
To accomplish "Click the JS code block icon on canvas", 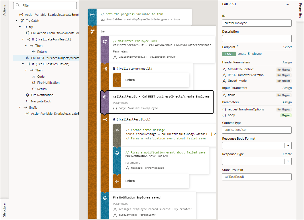I will click(117, 130).
